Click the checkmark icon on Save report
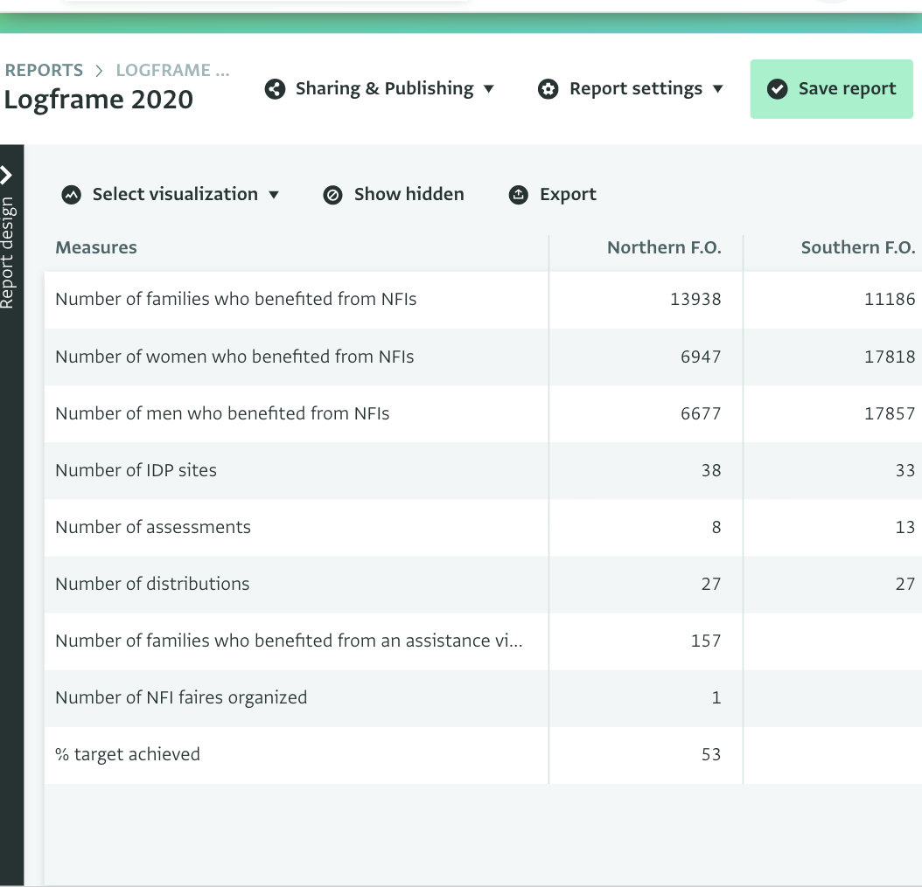Screen dimensions: 922x887 tap(776, 89)
